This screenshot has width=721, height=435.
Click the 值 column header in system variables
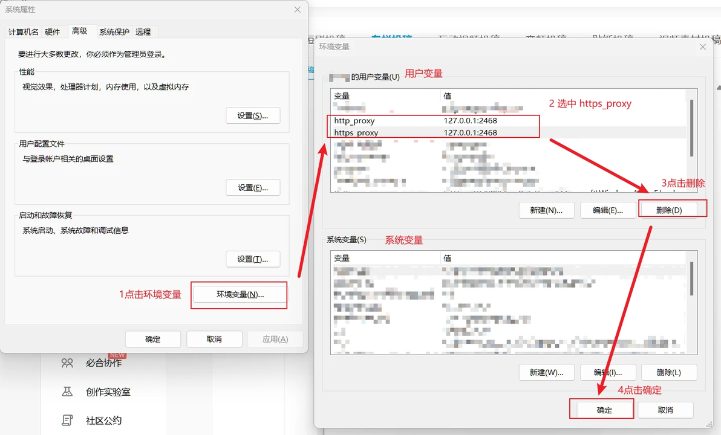[563, 258]
